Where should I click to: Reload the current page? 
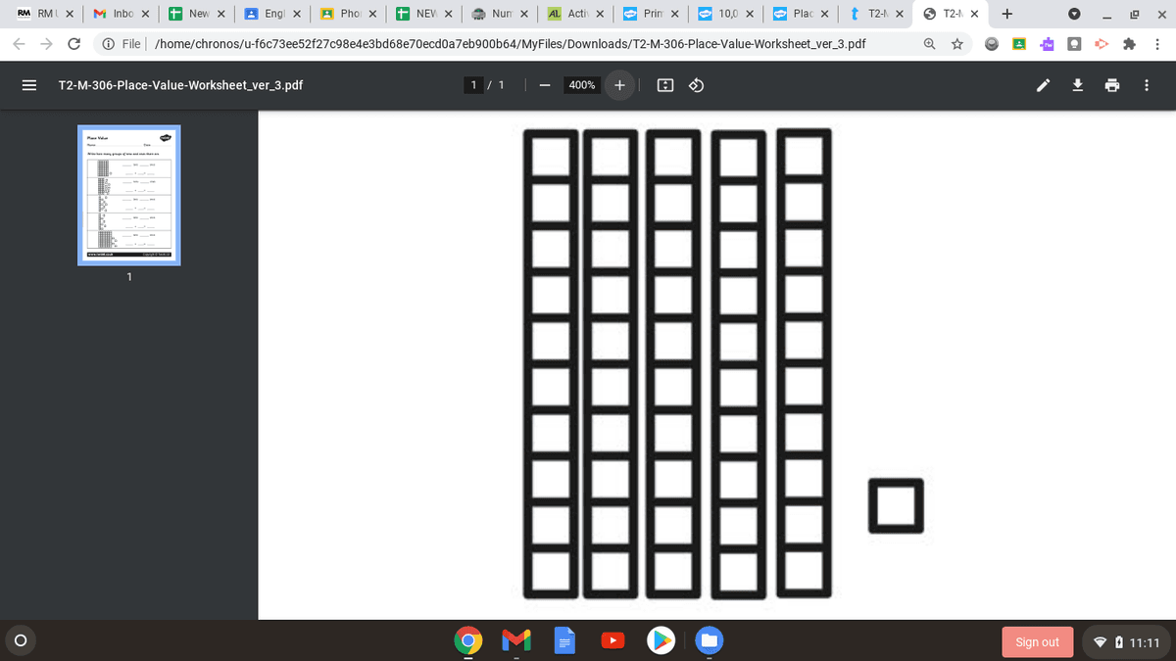[74, 44]
